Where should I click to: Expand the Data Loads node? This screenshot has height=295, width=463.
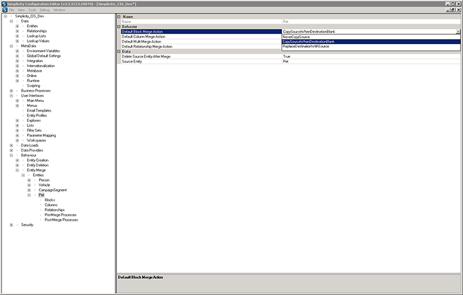pos(11,145)
